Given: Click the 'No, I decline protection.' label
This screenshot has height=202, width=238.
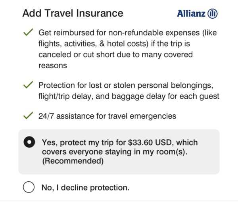Looking at the screenshot, I should point(85,188).
